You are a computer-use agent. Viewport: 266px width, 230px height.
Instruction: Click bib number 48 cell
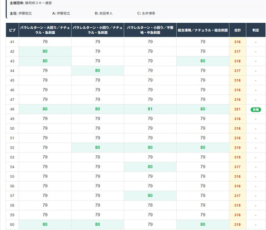12,109
